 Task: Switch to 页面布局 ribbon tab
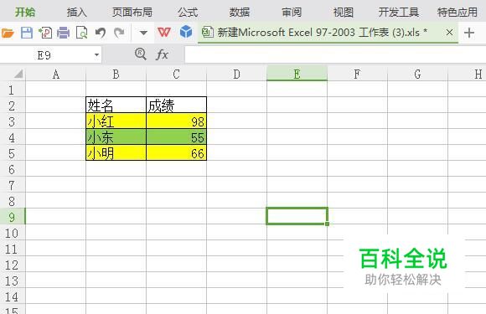132,13
